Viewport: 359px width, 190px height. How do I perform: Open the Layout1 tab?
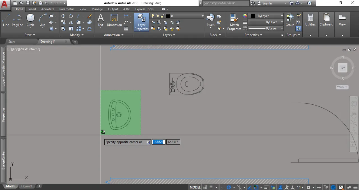27,186
